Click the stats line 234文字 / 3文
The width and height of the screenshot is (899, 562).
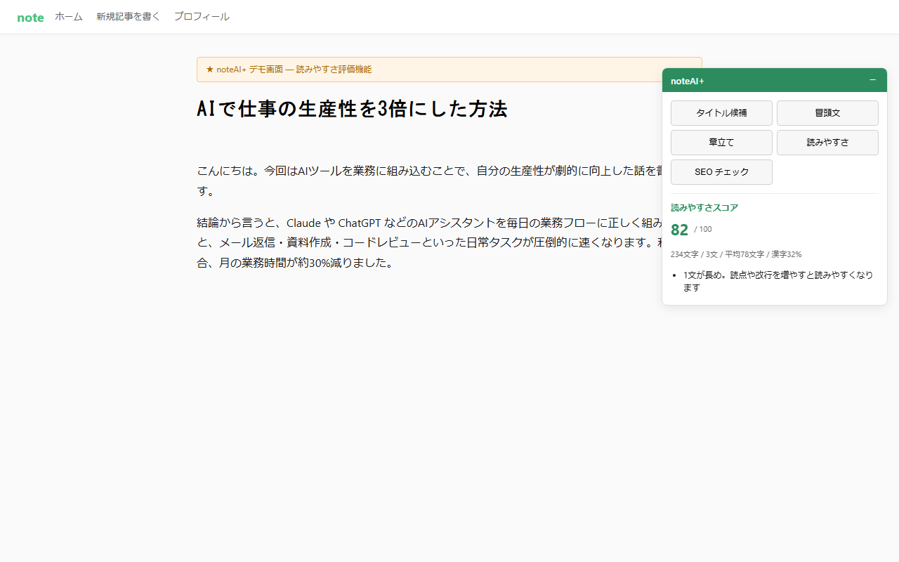coord(736,254)
